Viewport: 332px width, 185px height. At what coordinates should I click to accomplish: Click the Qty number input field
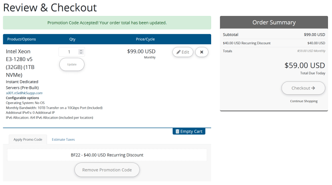click(x=69, y=52)
